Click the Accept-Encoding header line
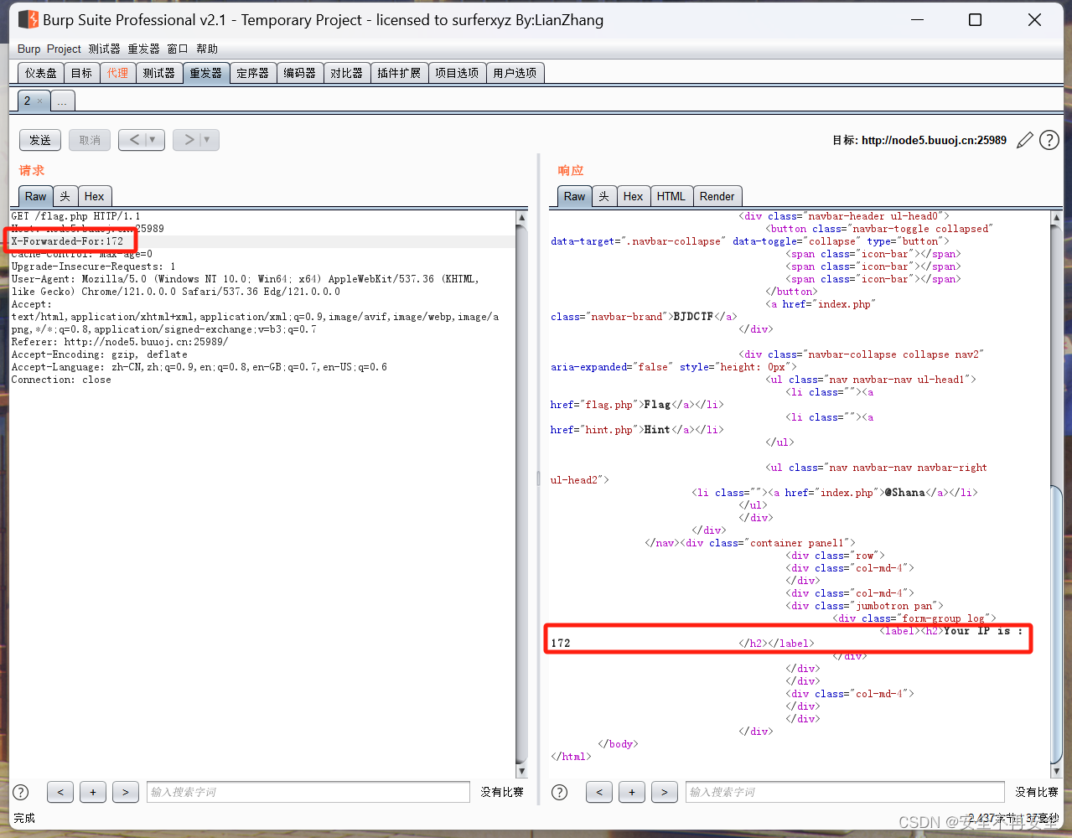This screenshot has height=838, width=1072. point(100,354)
